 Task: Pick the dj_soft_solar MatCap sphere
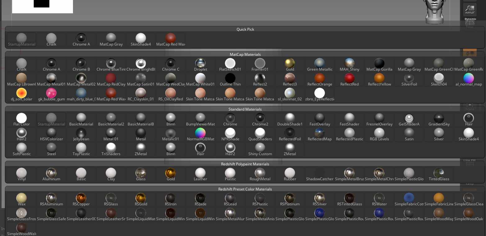(21, 94)
